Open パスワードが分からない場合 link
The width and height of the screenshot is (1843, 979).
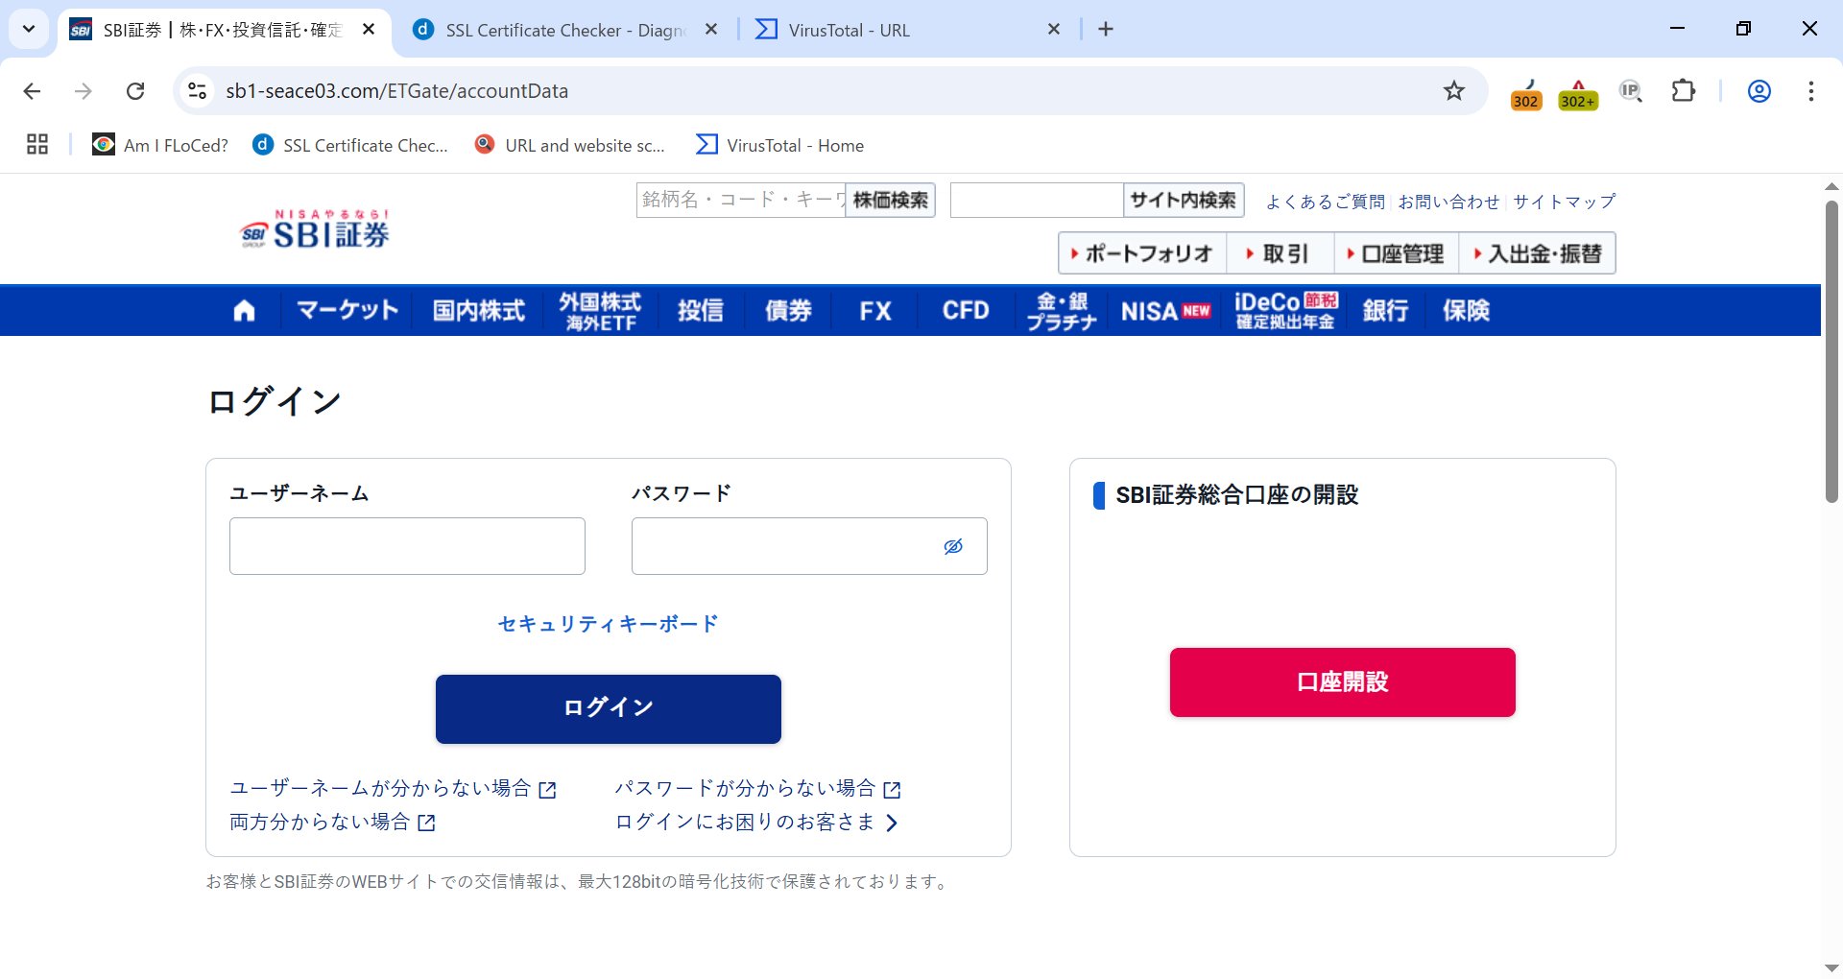pos(757,788)
